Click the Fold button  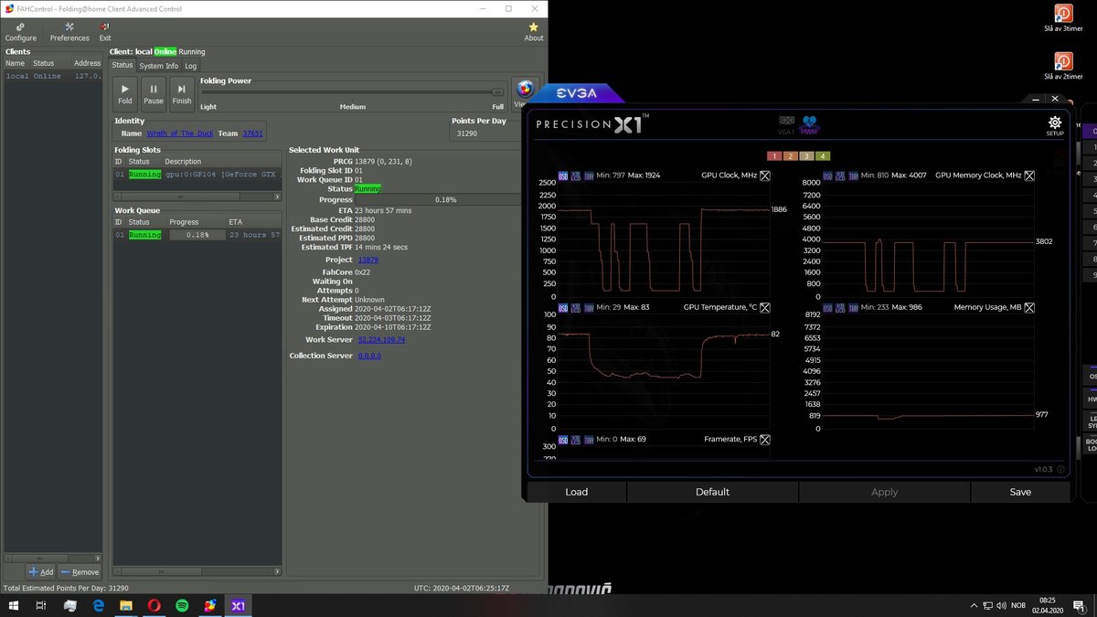pos(125,93)
